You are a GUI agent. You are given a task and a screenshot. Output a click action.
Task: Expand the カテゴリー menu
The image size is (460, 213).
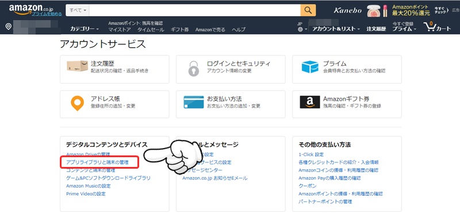tap(84, 29)
